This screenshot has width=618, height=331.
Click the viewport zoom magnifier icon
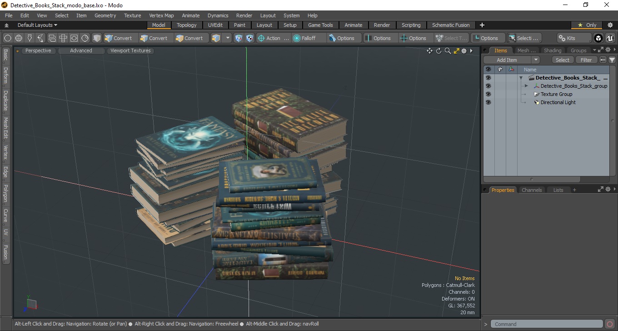tap(448, 51)
